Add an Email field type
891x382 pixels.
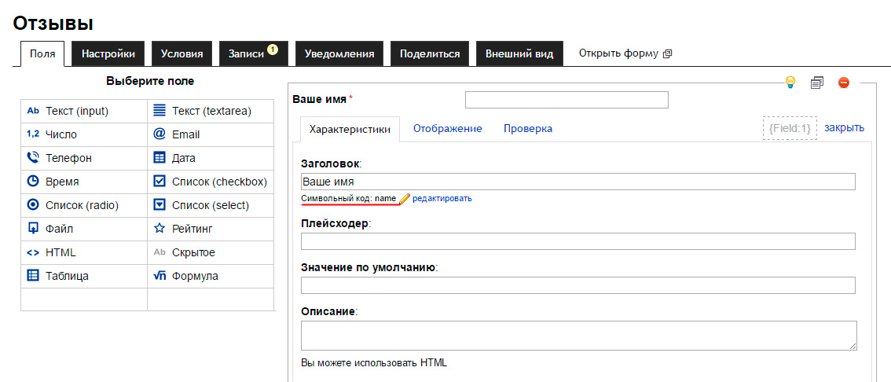coord(185,134)
